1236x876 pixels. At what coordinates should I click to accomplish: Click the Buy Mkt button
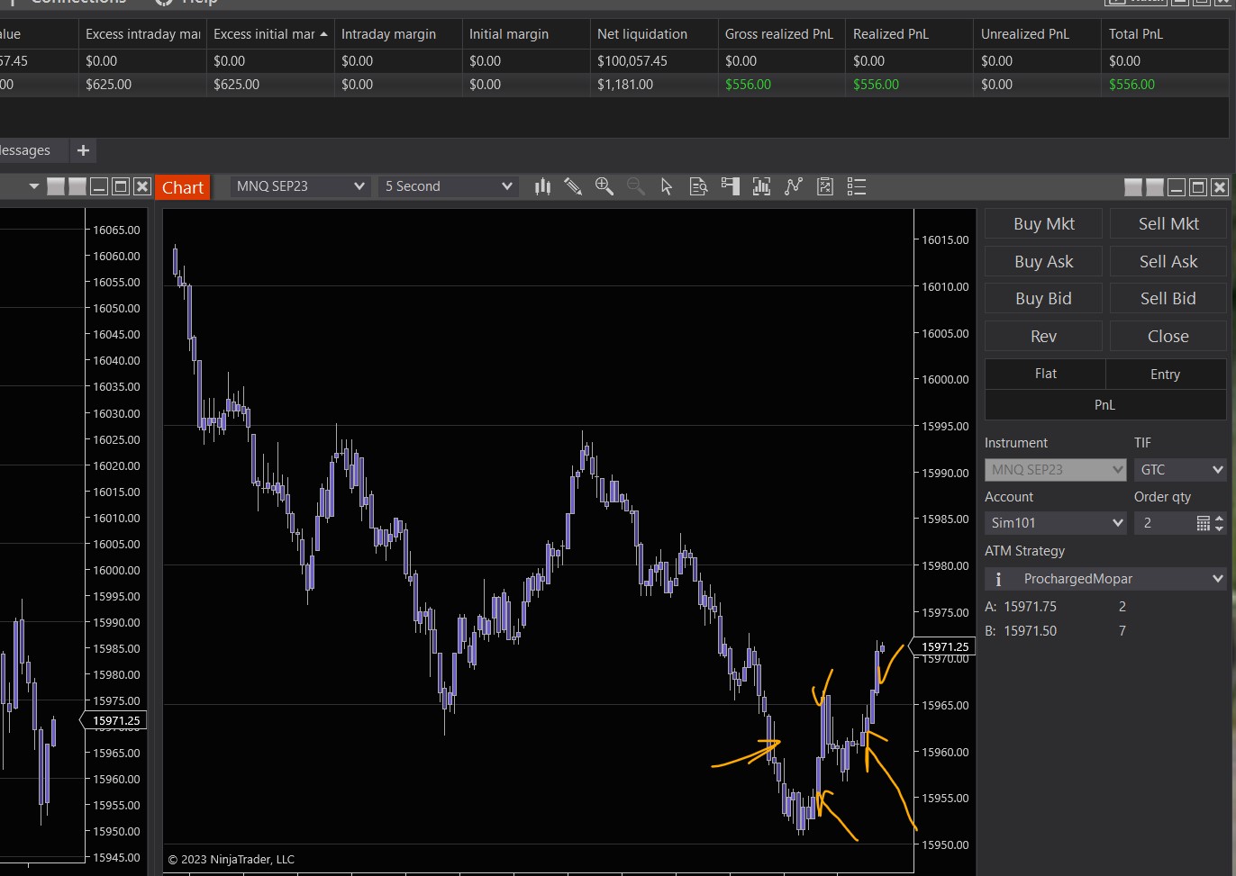(x=1043, y=224)
